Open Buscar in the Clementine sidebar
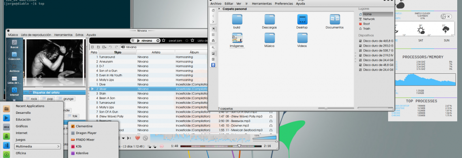The image size is (462, 158). click(x=14, y=44)
